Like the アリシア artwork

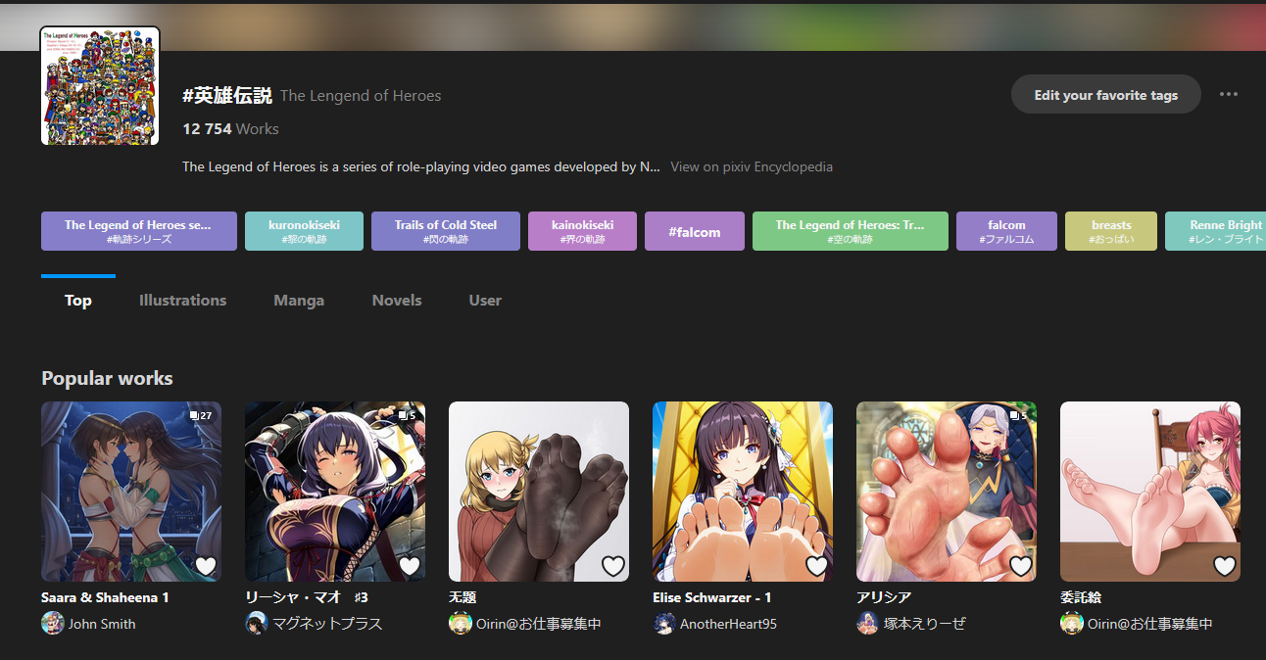(x=1020, y=565)
